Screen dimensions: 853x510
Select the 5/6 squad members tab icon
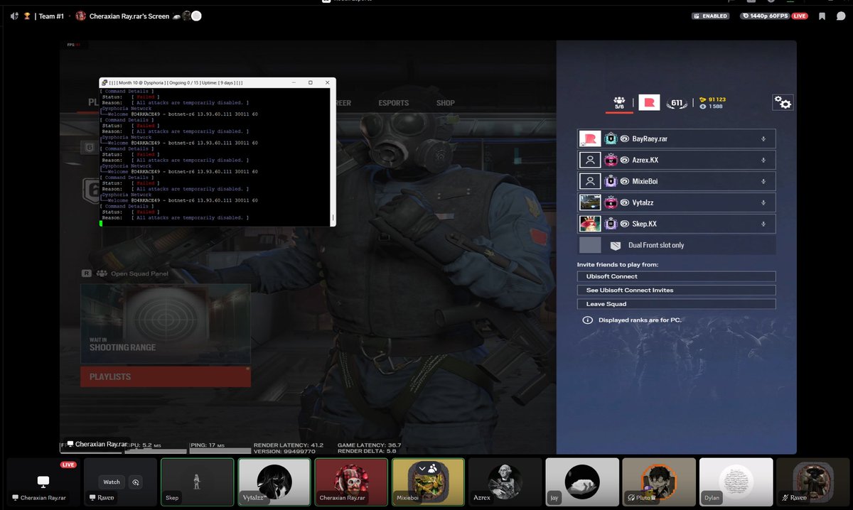(619, 103)
